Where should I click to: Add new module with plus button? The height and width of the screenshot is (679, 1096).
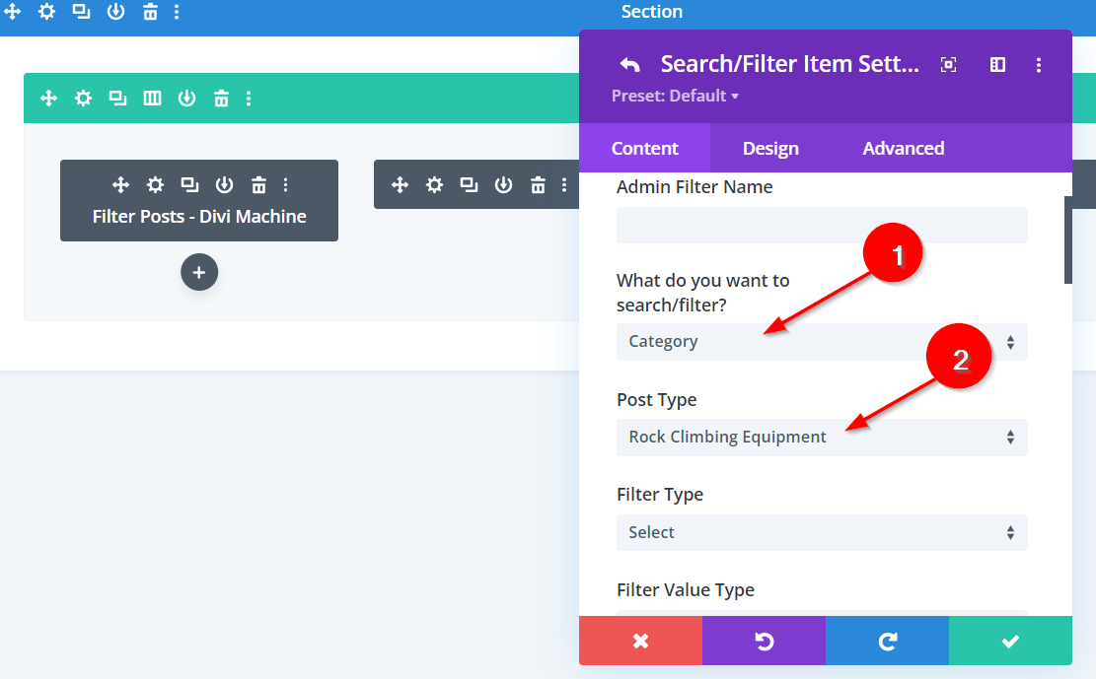198,273
